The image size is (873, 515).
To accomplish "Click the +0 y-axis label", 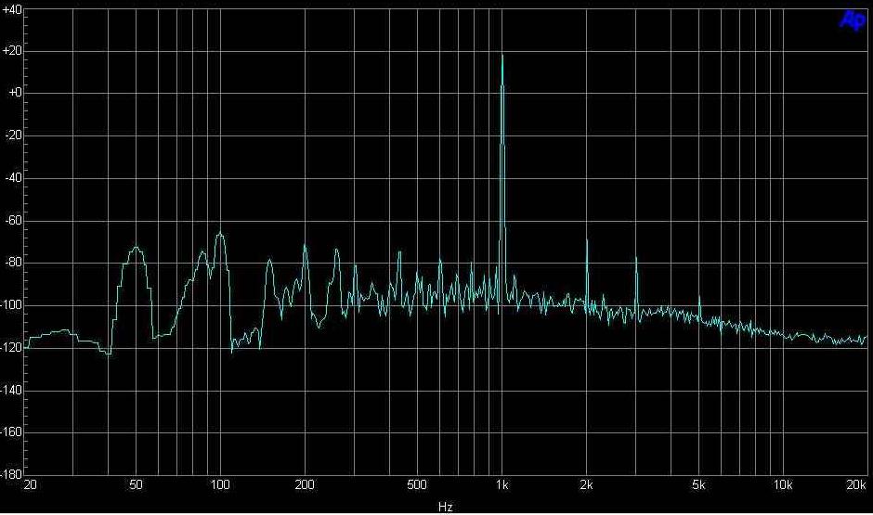I will [15, 93].
